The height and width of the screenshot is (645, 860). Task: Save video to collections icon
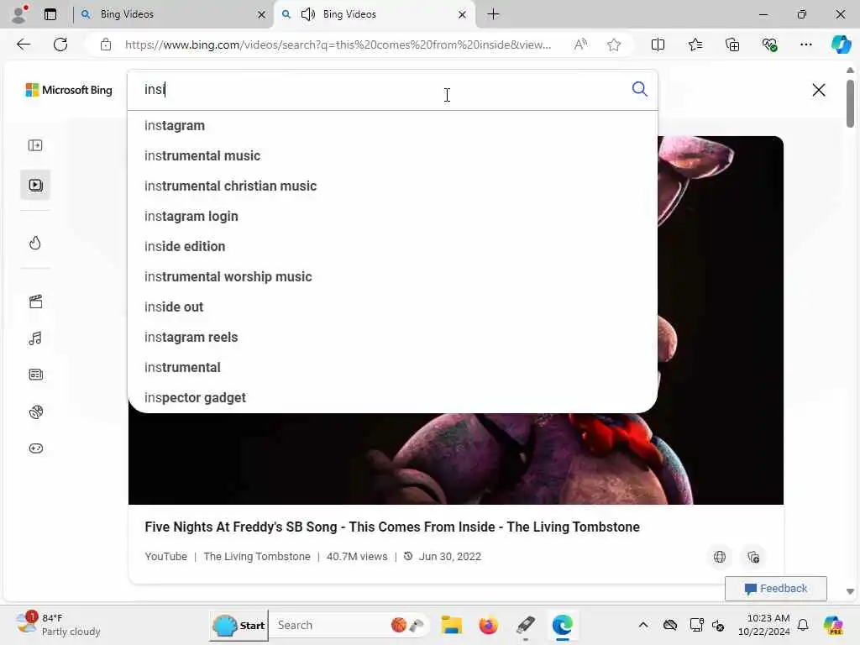click(x=753, y=557)
